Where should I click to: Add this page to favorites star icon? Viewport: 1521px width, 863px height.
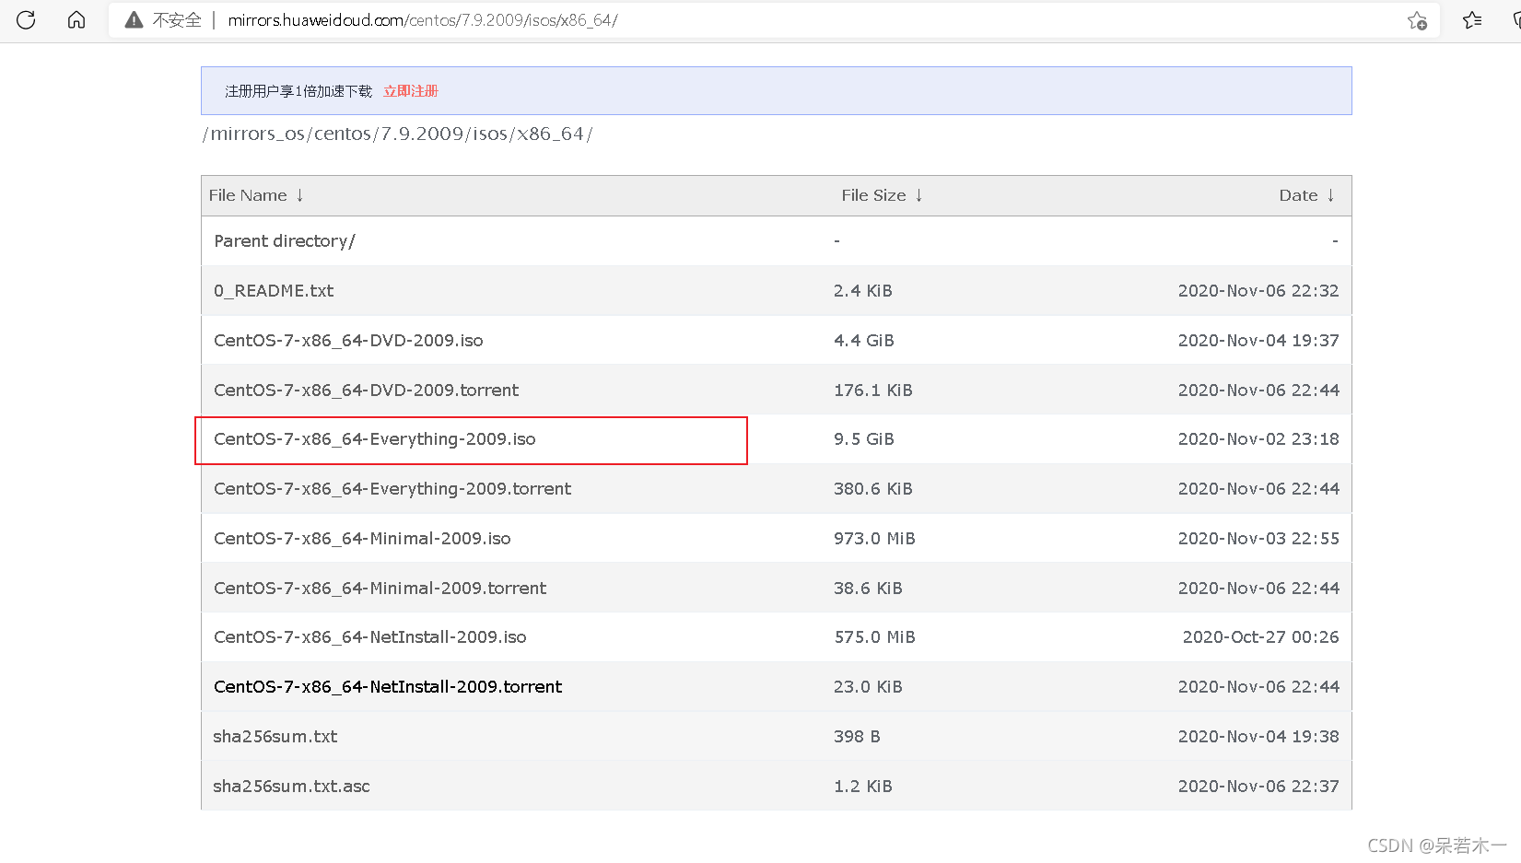(x=1417, y=20)
